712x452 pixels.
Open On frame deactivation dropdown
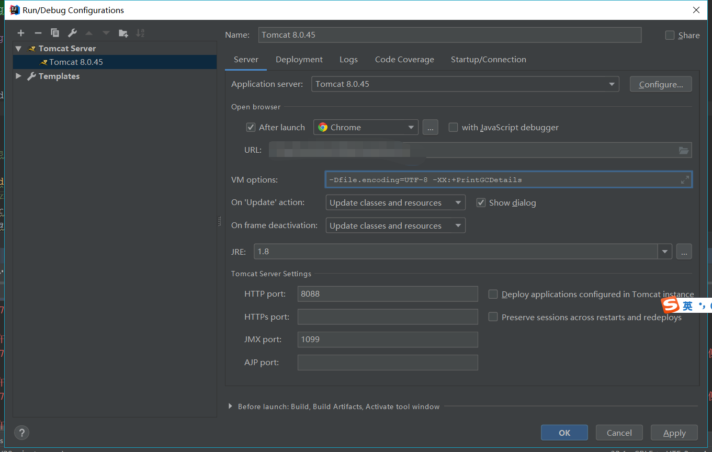(x=395, y=225)
